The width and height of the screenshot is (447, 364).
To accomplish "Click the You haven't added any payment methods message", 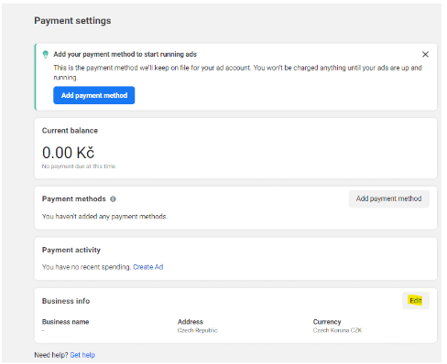I will click(x=104, y=217).
